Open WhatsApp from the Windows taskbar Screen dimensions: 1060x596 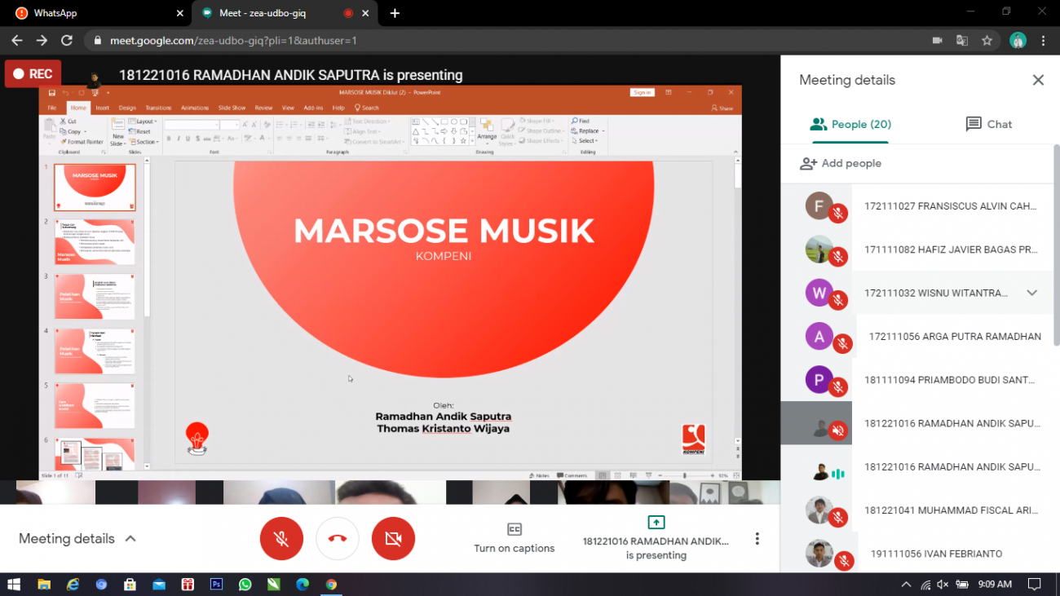245,585
